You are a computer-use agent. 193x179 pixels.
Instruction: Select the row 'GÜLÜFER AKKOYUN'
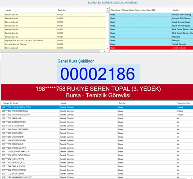tap(97, 152)
